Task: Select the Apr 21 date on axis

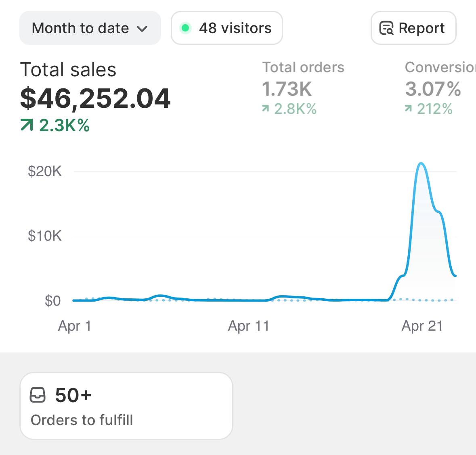Action: tap(422, 326)
